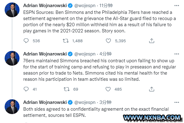View avatar of the first tweet's author
184x123 pixels.
point(12,10)
